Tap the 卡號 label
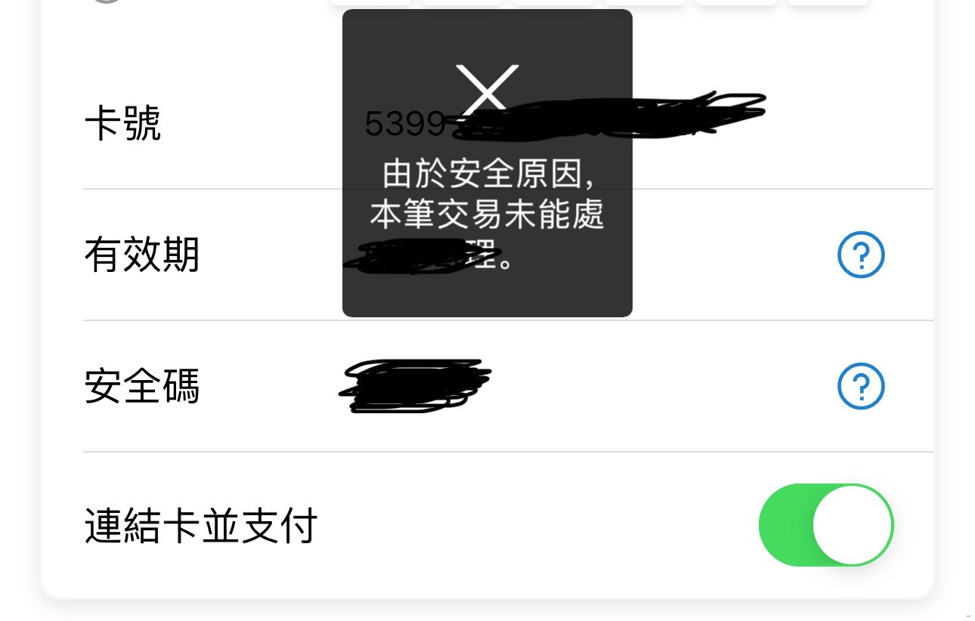 click(x=122, y=124)
